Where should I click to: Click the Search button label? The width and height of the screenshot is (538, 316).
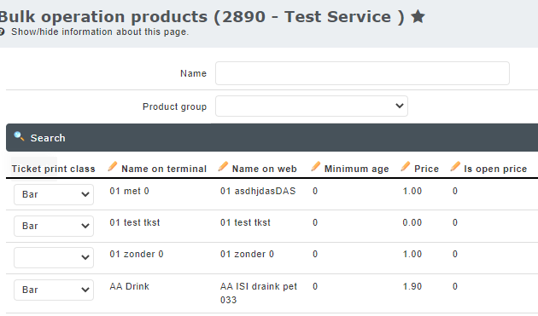pyautogui.click(x=48, y=138)
